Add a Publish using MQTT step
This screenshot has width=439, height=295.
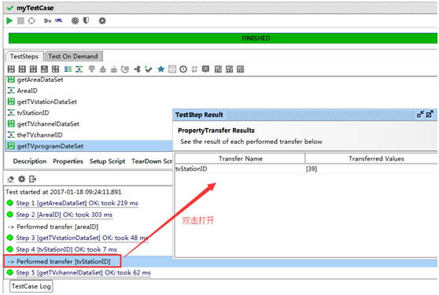(218, 69)
